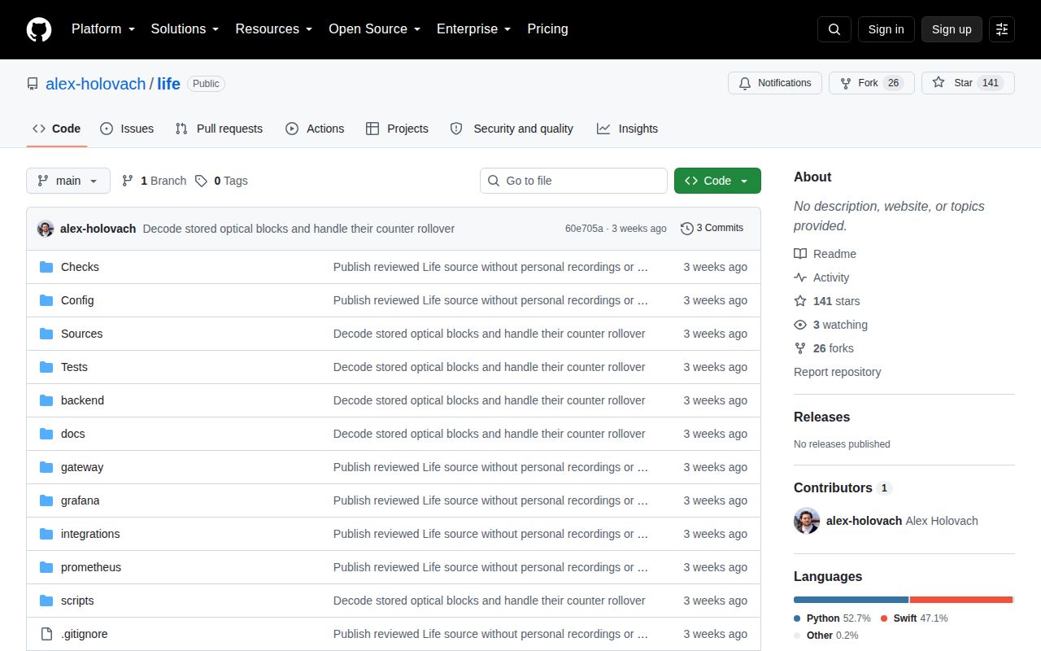The width and height of the screenshot is (1041, 651).
Task: Click the orange Swift segment of language bar
Action: pyautogui.click(x=961, y=600)
